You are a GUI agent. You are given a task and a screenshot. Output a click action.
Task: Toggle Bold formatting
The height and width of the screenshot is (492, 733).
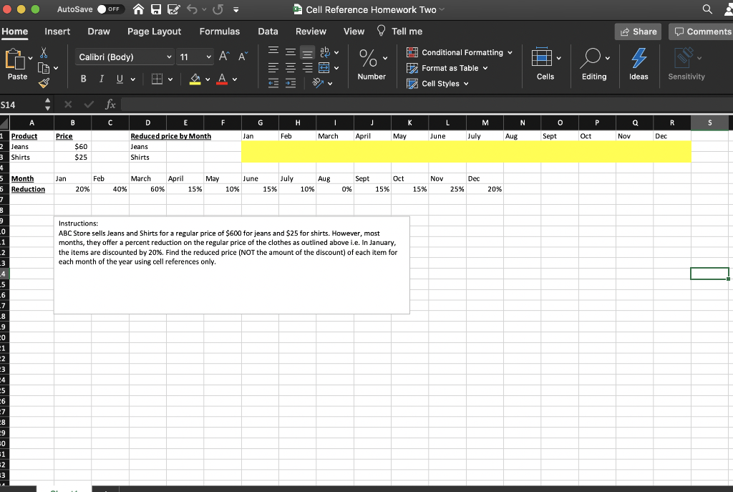(x=84, y=77)
